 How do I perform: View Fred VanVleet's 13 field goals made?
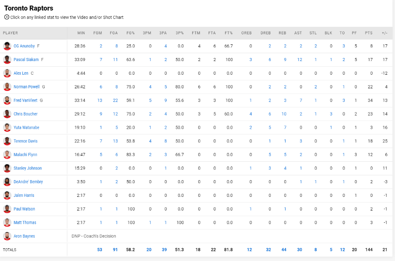[100, 100]
